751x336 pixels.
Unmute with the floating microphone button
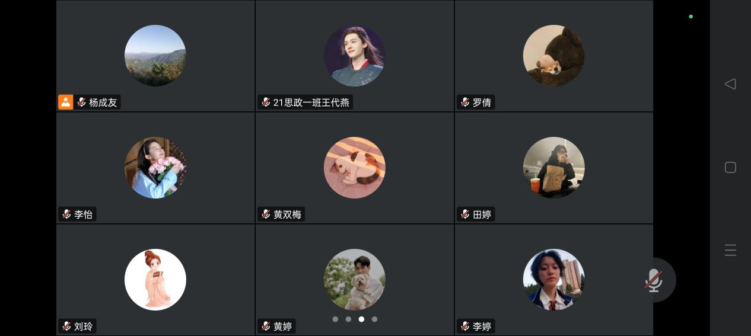654,280
